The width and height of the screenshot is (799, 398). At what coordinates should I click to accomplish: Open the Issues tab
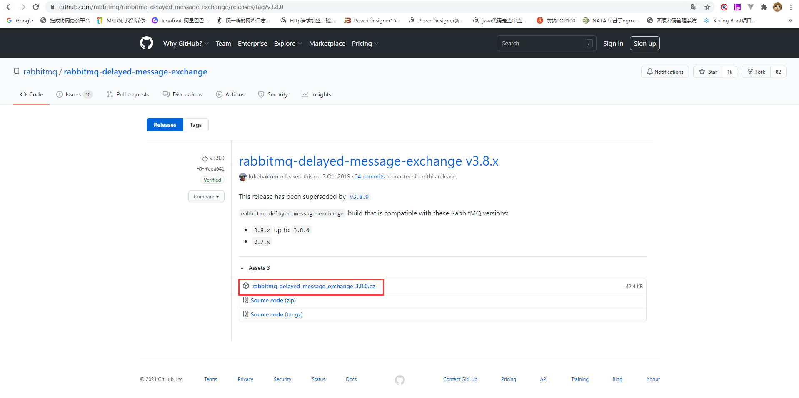pos(75,94)
